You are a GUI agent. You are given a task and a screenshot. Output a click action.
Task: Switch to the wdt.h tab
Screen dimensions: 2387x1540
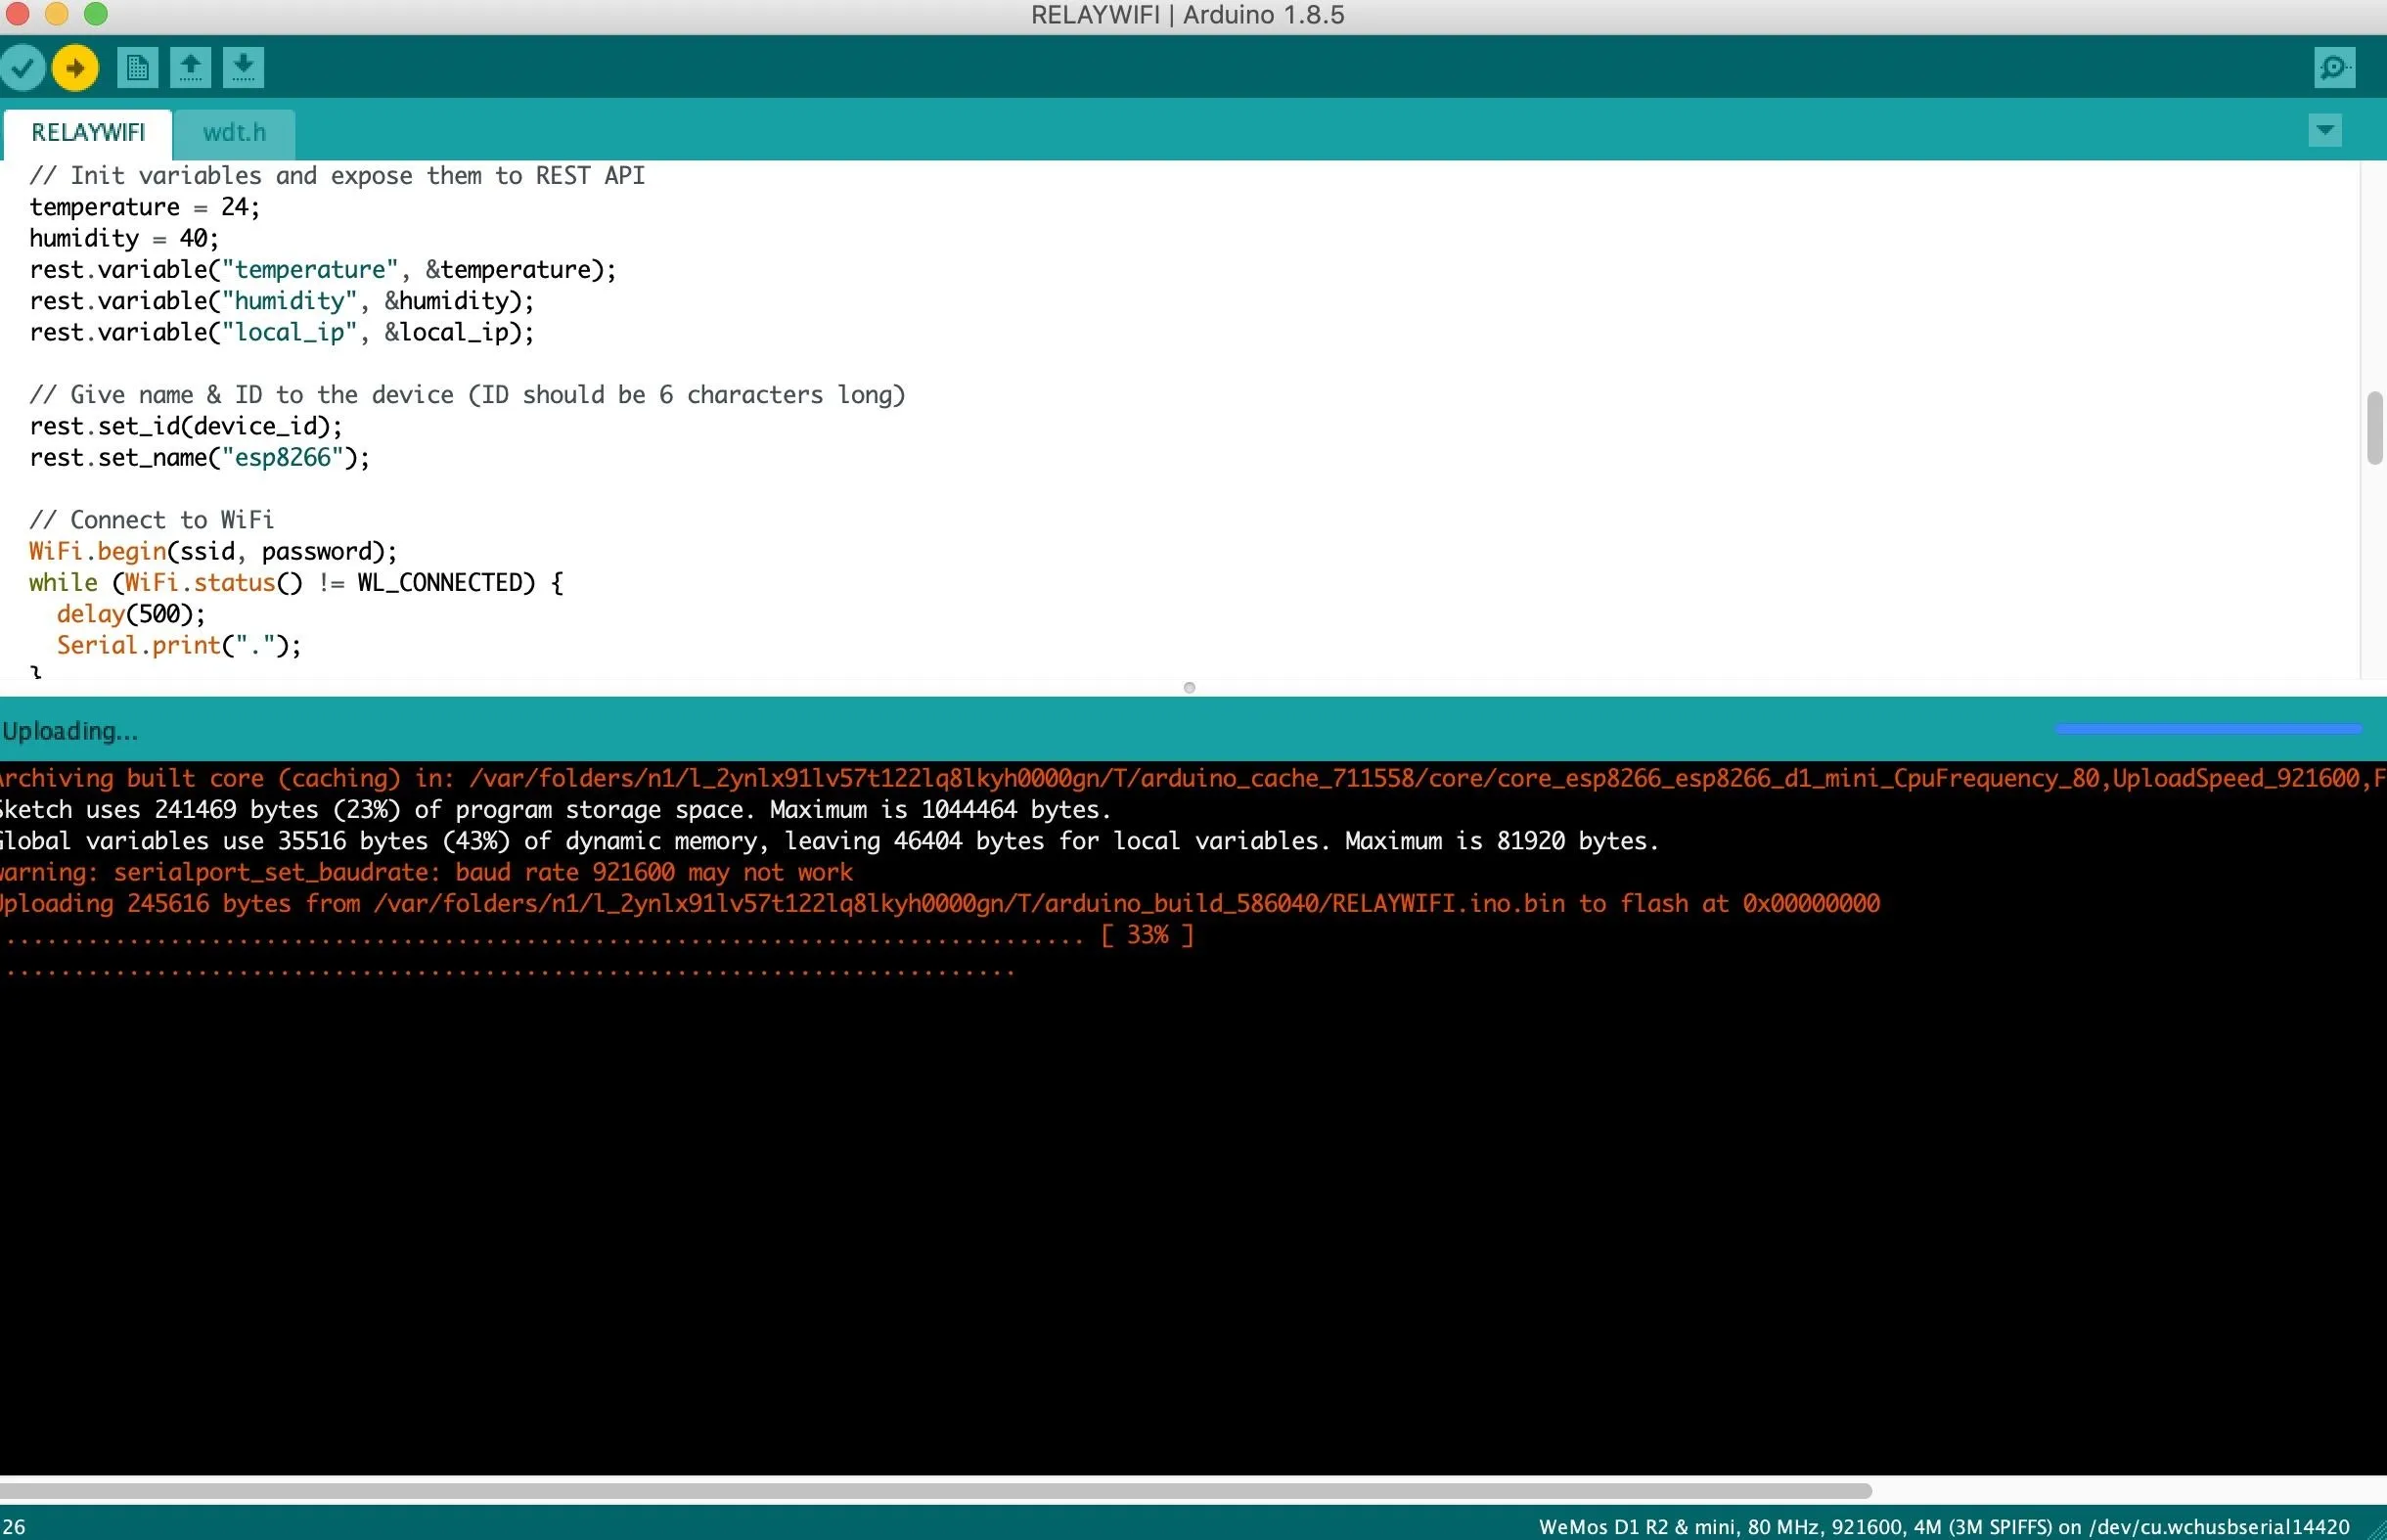tap(234, 133)
